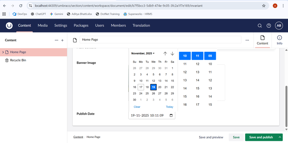Click the Today link in calendar
This screenshot has width=288, height=143.
click(169, 107)
